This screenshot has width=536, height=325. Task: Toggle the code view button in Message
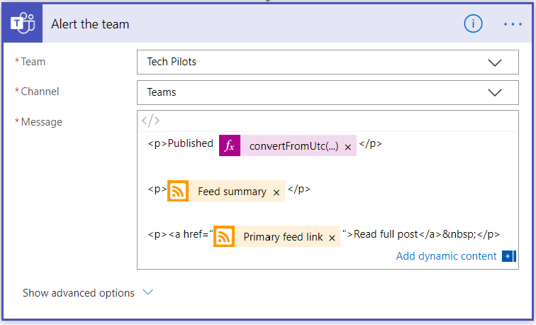point(150,121)
